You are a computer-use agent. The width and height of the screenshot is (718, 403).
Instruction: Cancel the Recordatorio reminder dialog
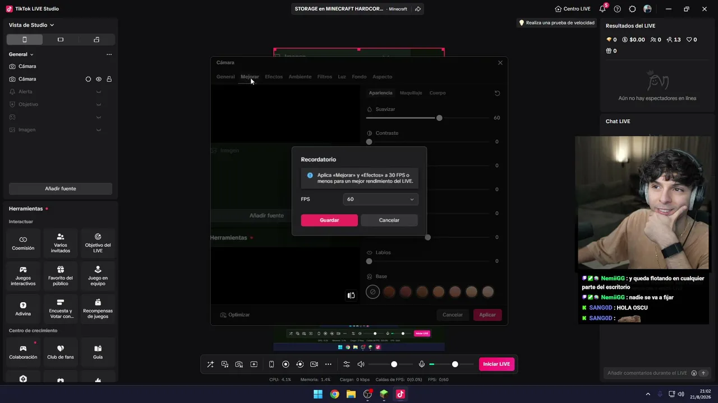tap(389, 220)
